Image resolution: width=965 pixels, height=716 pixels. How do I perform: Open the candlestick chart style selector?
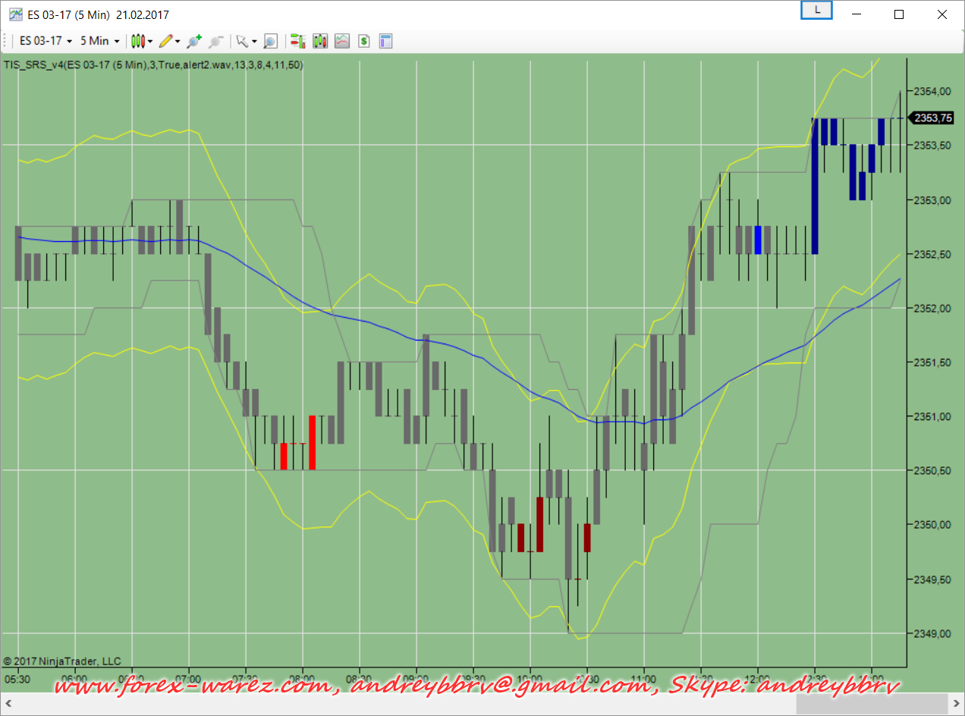(x=140, y=41)
